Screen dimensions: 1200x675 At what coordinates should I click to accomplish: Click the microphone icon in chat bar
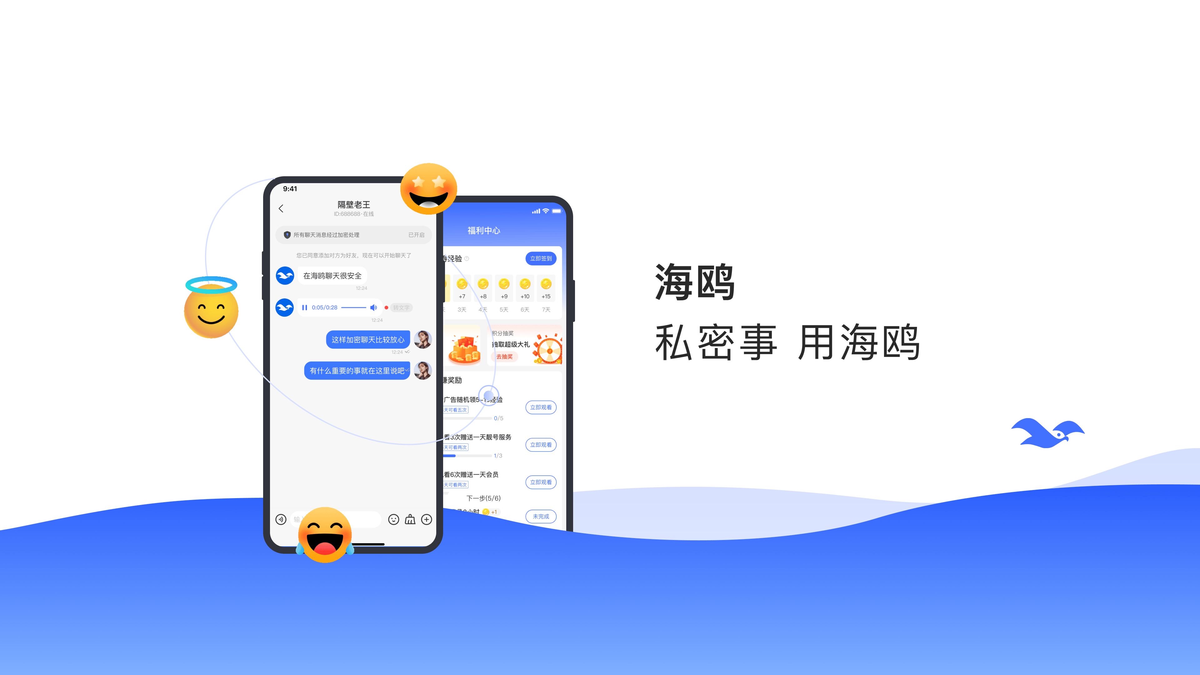pos(280,518)
